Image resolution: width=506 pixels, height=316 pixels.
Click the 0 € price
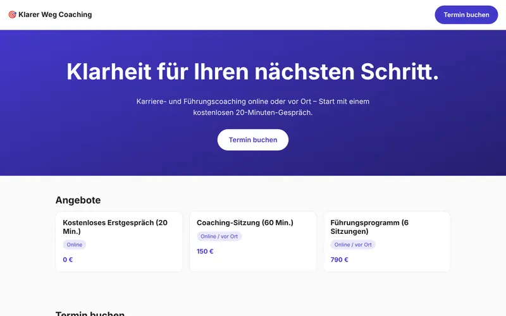[x=68, y=260]
